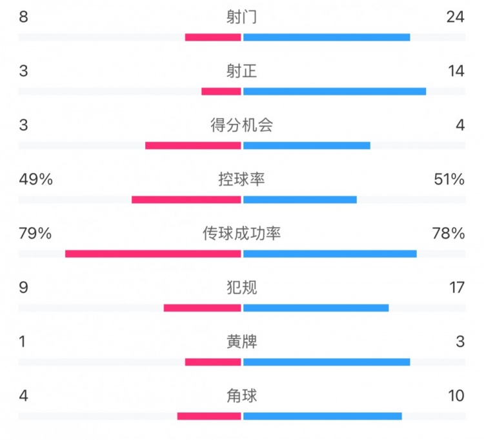Click the 黄牌 stat label
Viewport: 484px width, 440px height.
coord(241,342)
